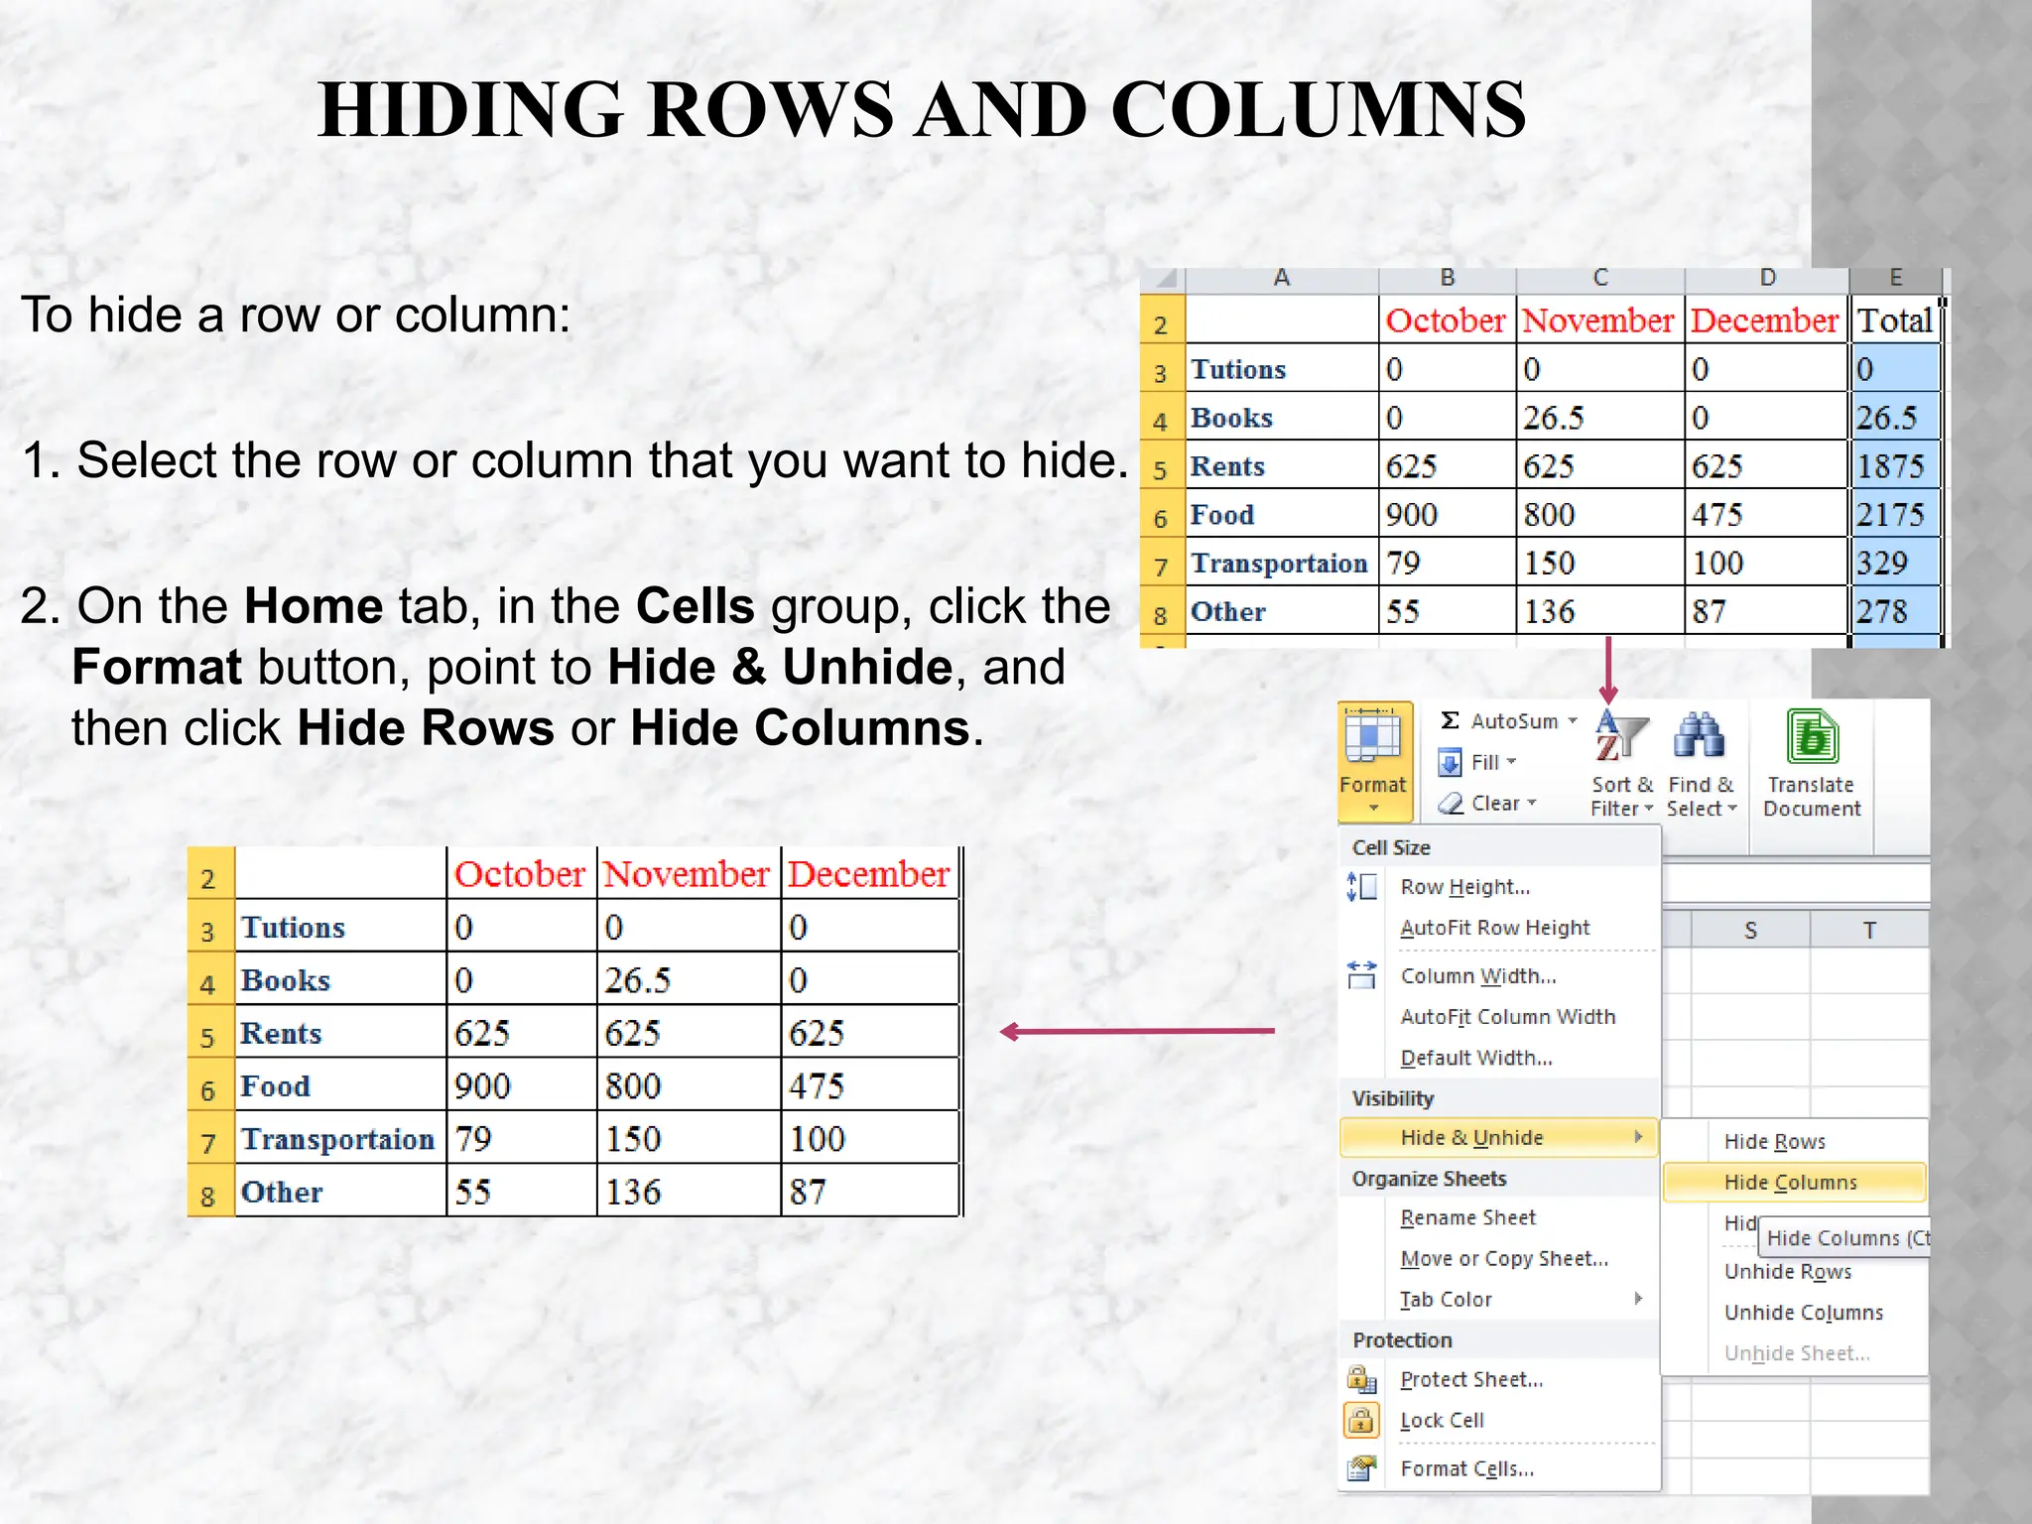Click the Format button icon

(1374, 736)
